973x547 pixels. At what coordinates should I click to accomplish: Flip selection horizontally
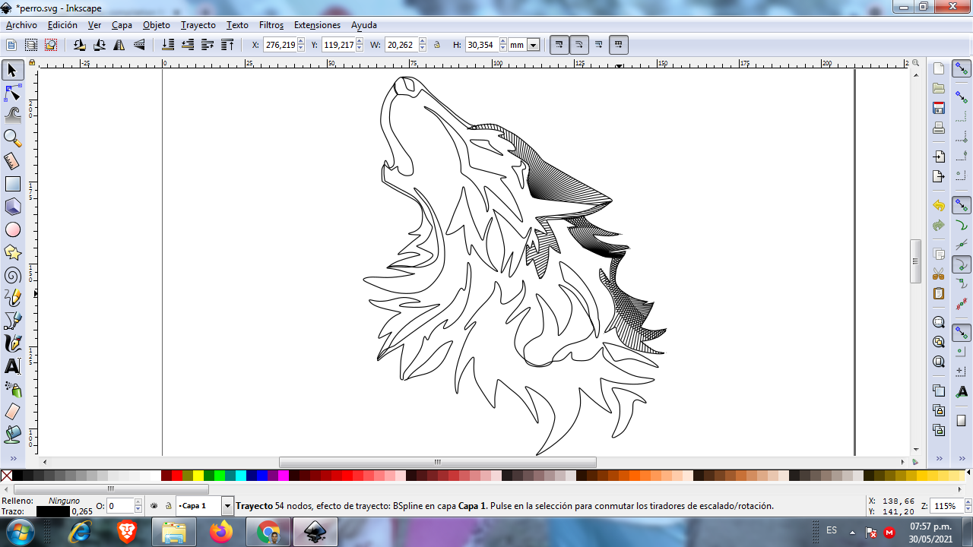[x=119, y=45]
